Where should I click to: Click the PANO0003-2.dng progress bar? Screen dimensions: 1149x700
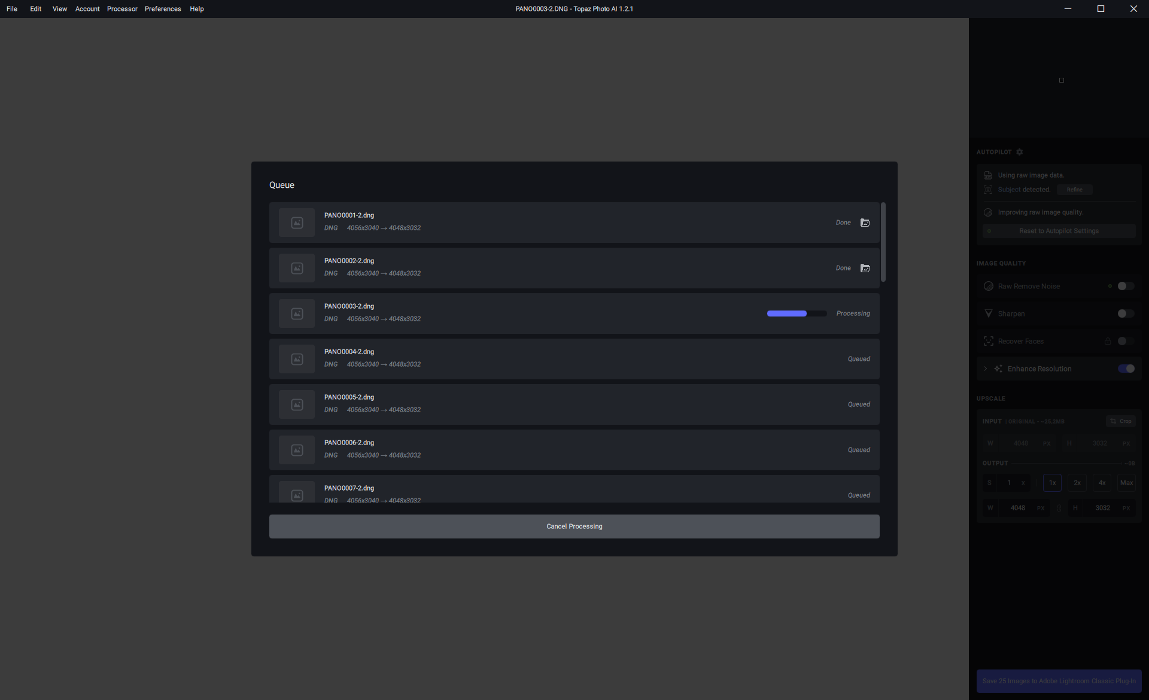click(797, 314)
